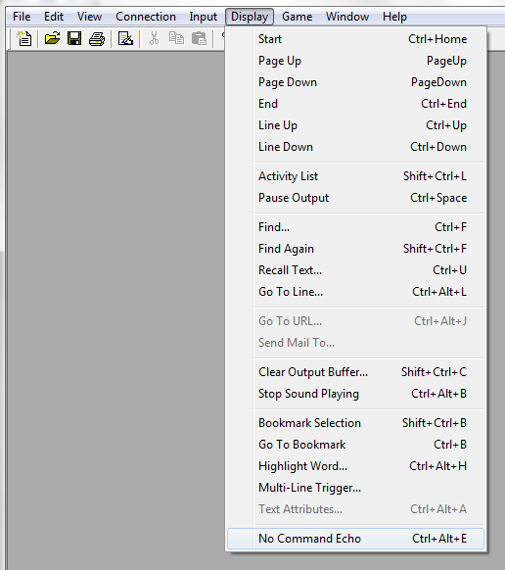The height and width of the screenshot is (570, 505).
Task: Click the Print toolbar icon
Action: 97,38
